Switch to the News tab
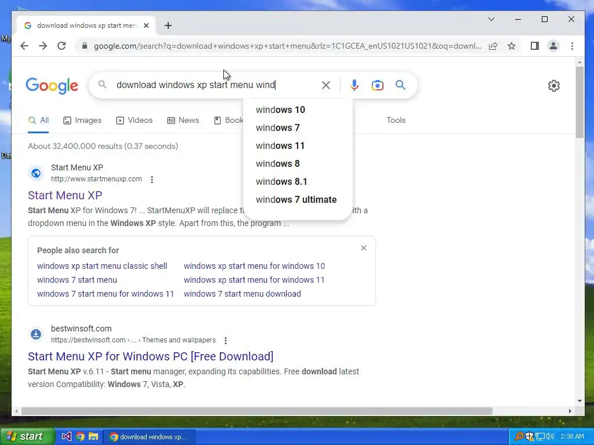The height and width of the screenshot is (445, 594). click(183, 121)
